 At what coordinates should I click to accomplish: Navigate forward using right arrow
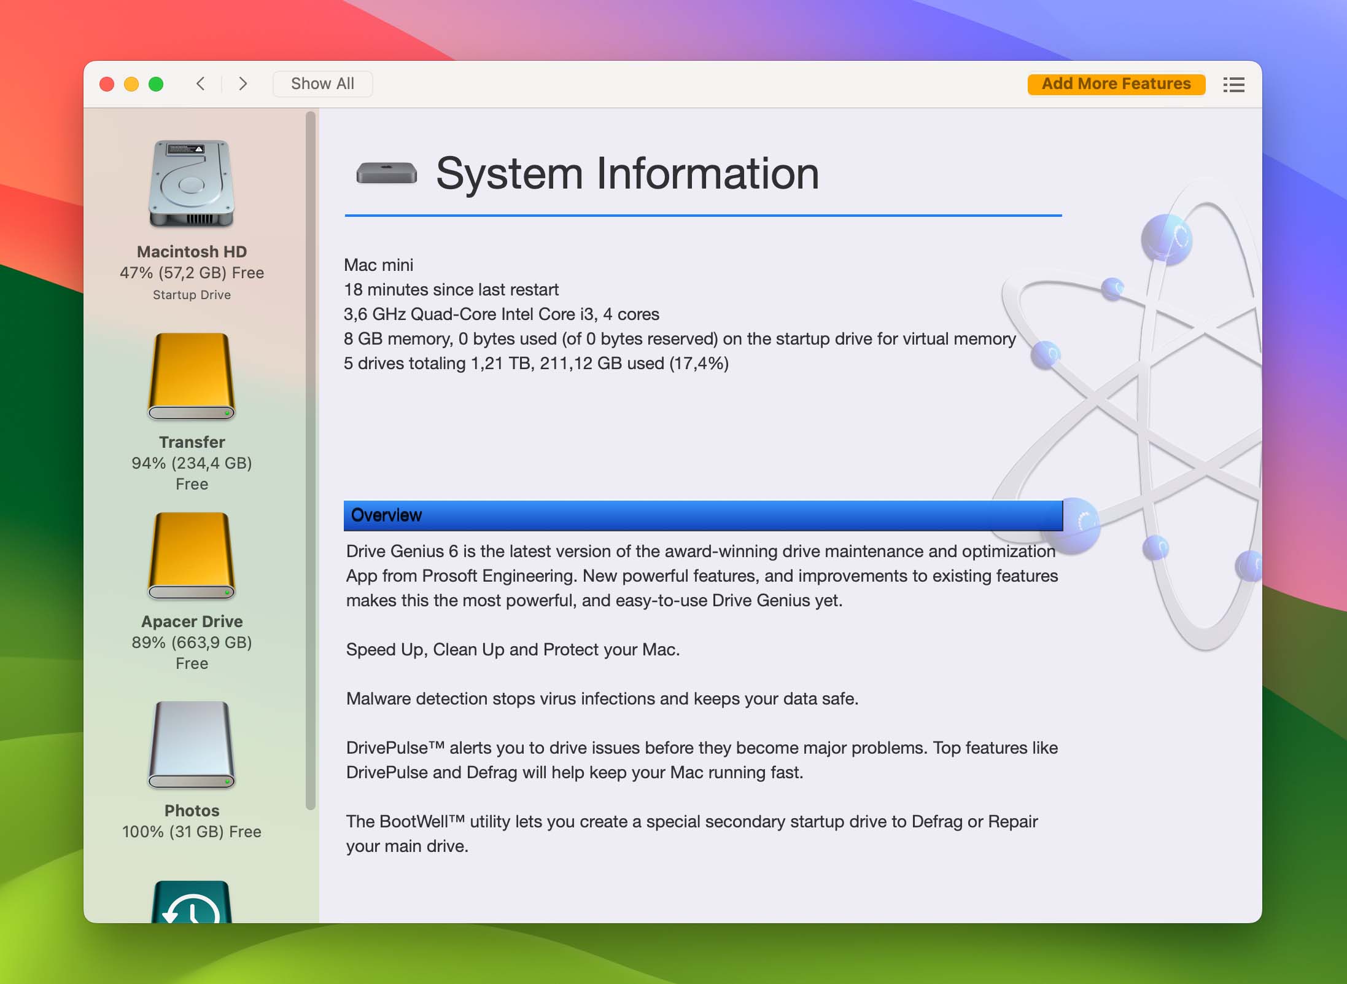pos(241,83)
